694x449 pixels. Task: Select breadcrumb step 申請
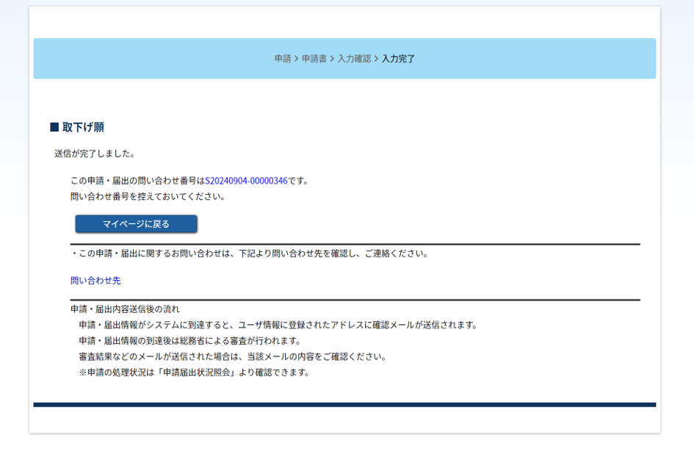[283, 59]
